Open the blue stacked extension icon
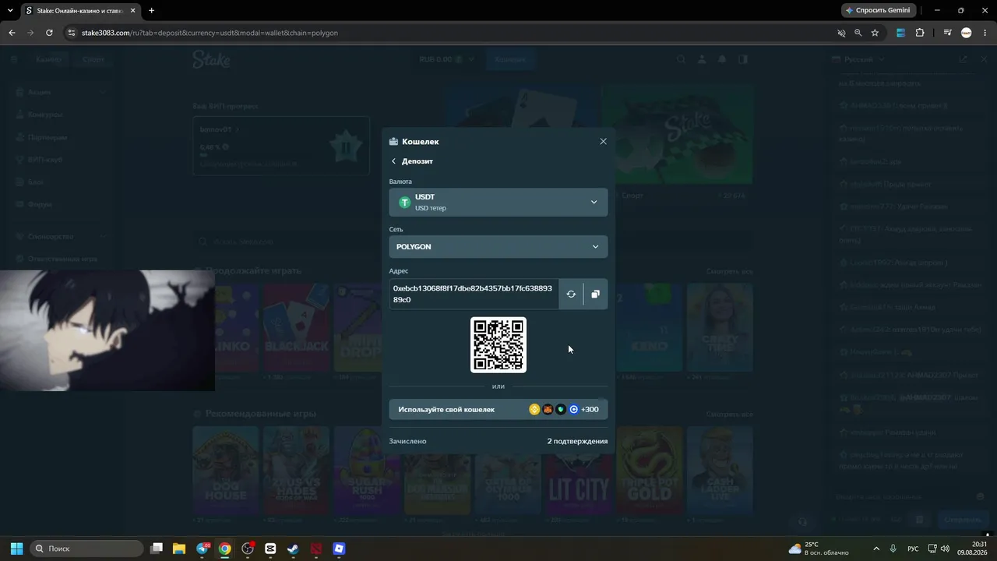The width and height of the screenshot is (997, 561). 901,33
